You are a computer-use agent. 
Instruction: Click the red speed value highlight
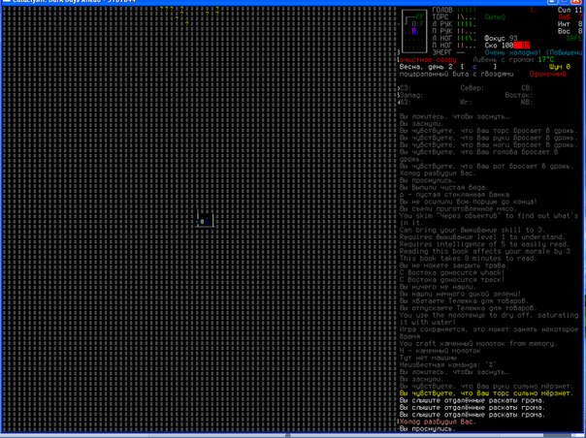[522, 45]
